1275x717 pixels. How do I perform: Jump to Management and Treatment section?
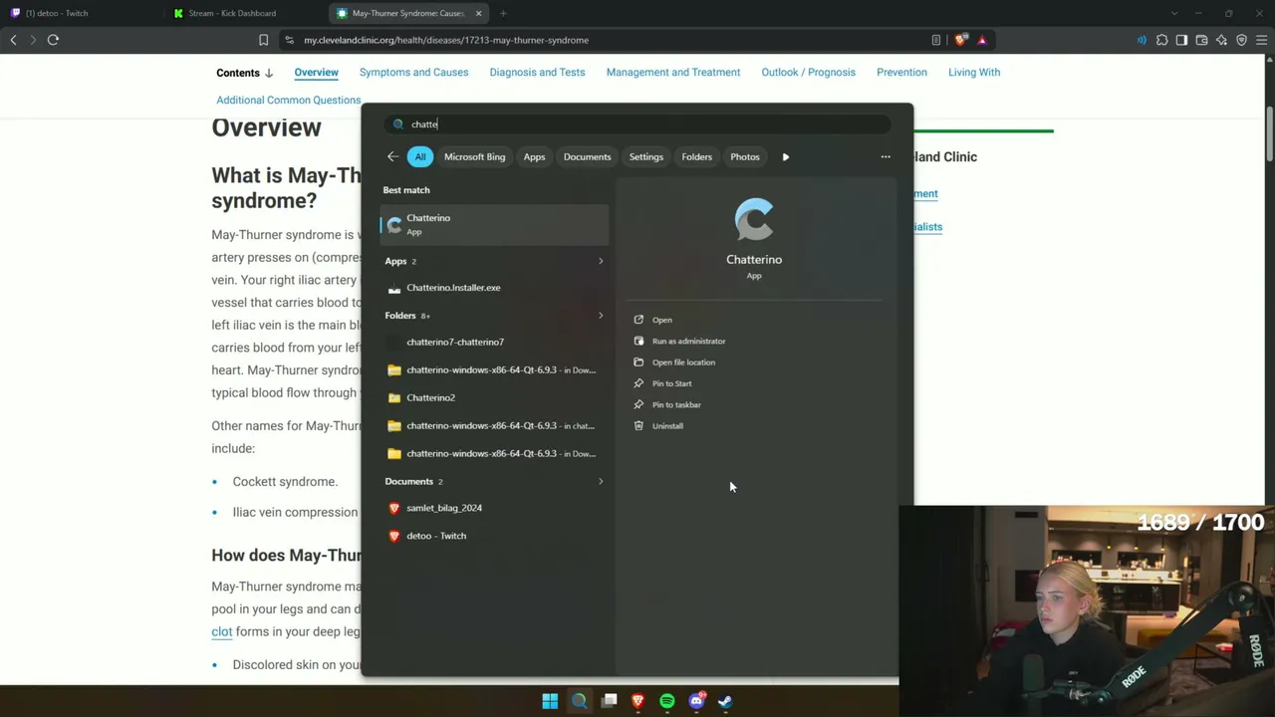point(673,73)
